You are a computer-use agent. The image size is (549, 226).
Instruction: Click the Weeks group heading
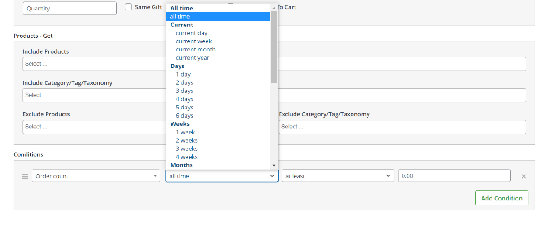(180, 123)
